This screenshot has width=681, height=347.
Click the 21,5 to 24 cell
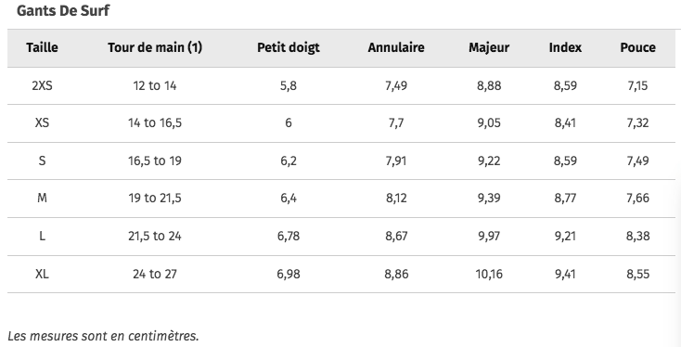tap(155, 236)
